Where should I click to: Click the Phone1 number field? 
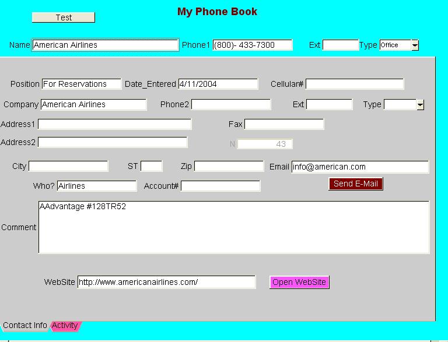click(253, 45)
